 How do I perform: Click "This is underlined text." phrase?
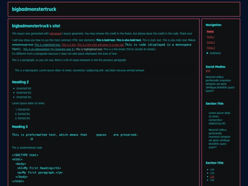coord(47,45)
